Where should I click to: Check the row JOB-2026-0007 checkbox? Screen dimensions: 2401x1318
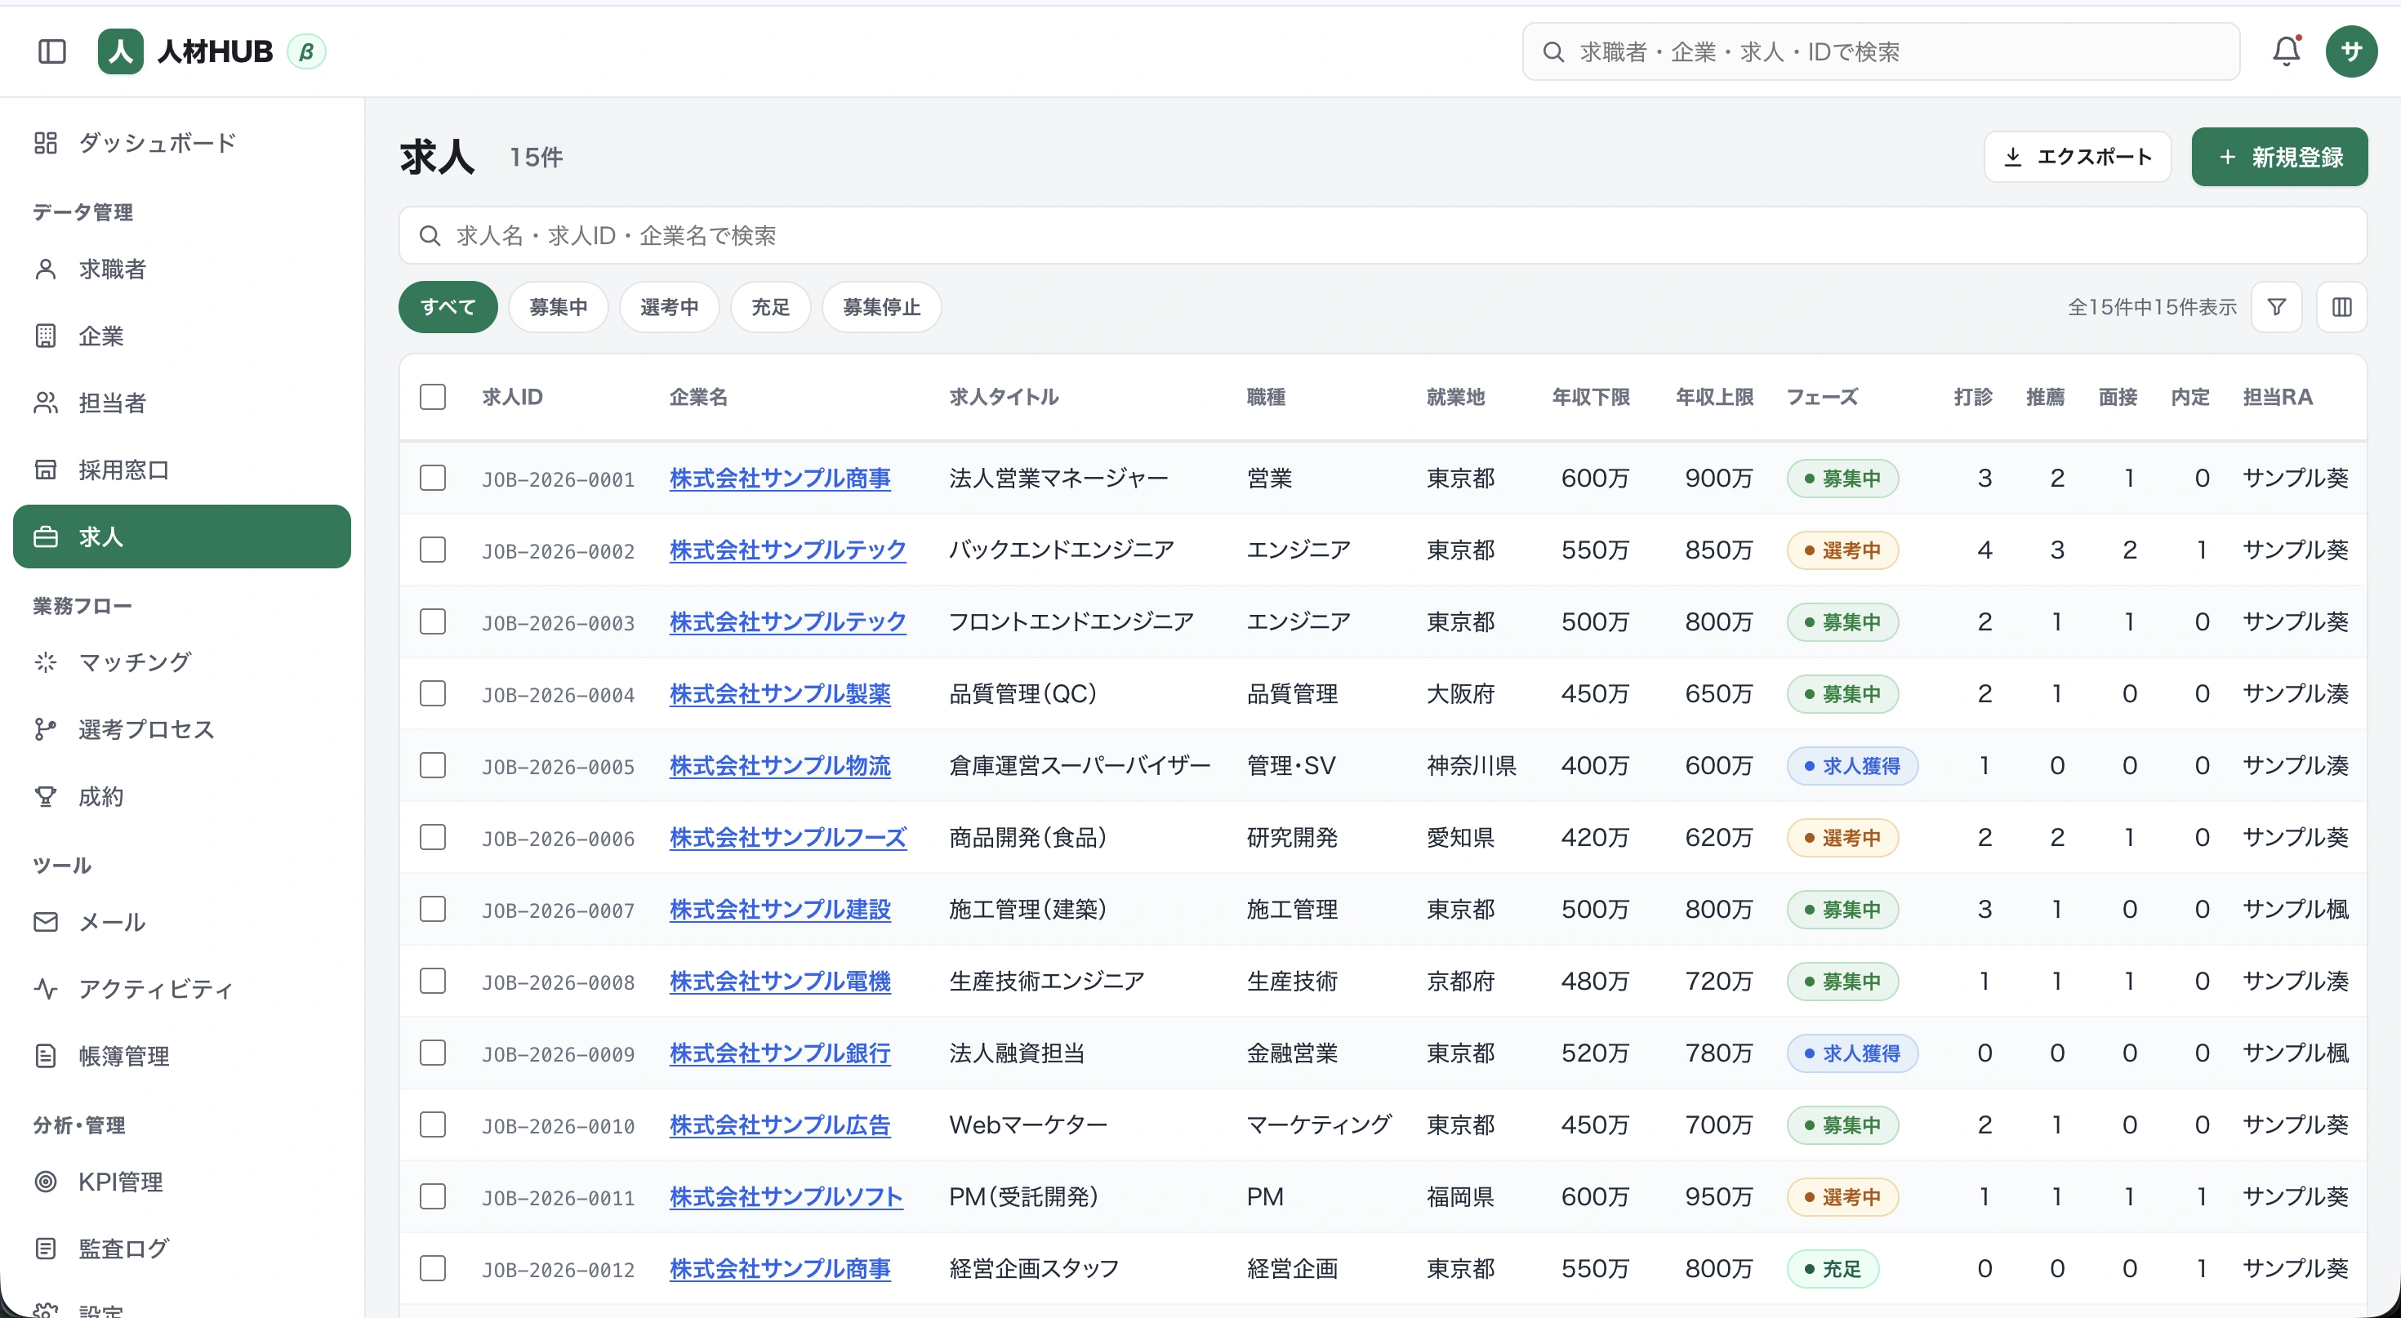click(433, 909)
